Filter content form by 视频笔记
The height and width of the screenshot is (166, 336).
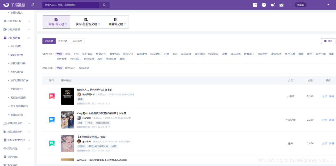pyautogui.click(x=84, y=68)
